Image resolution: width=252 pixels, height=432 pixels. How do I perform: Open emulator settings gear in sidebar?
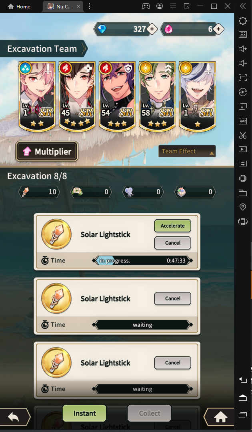tap(243, 21)
